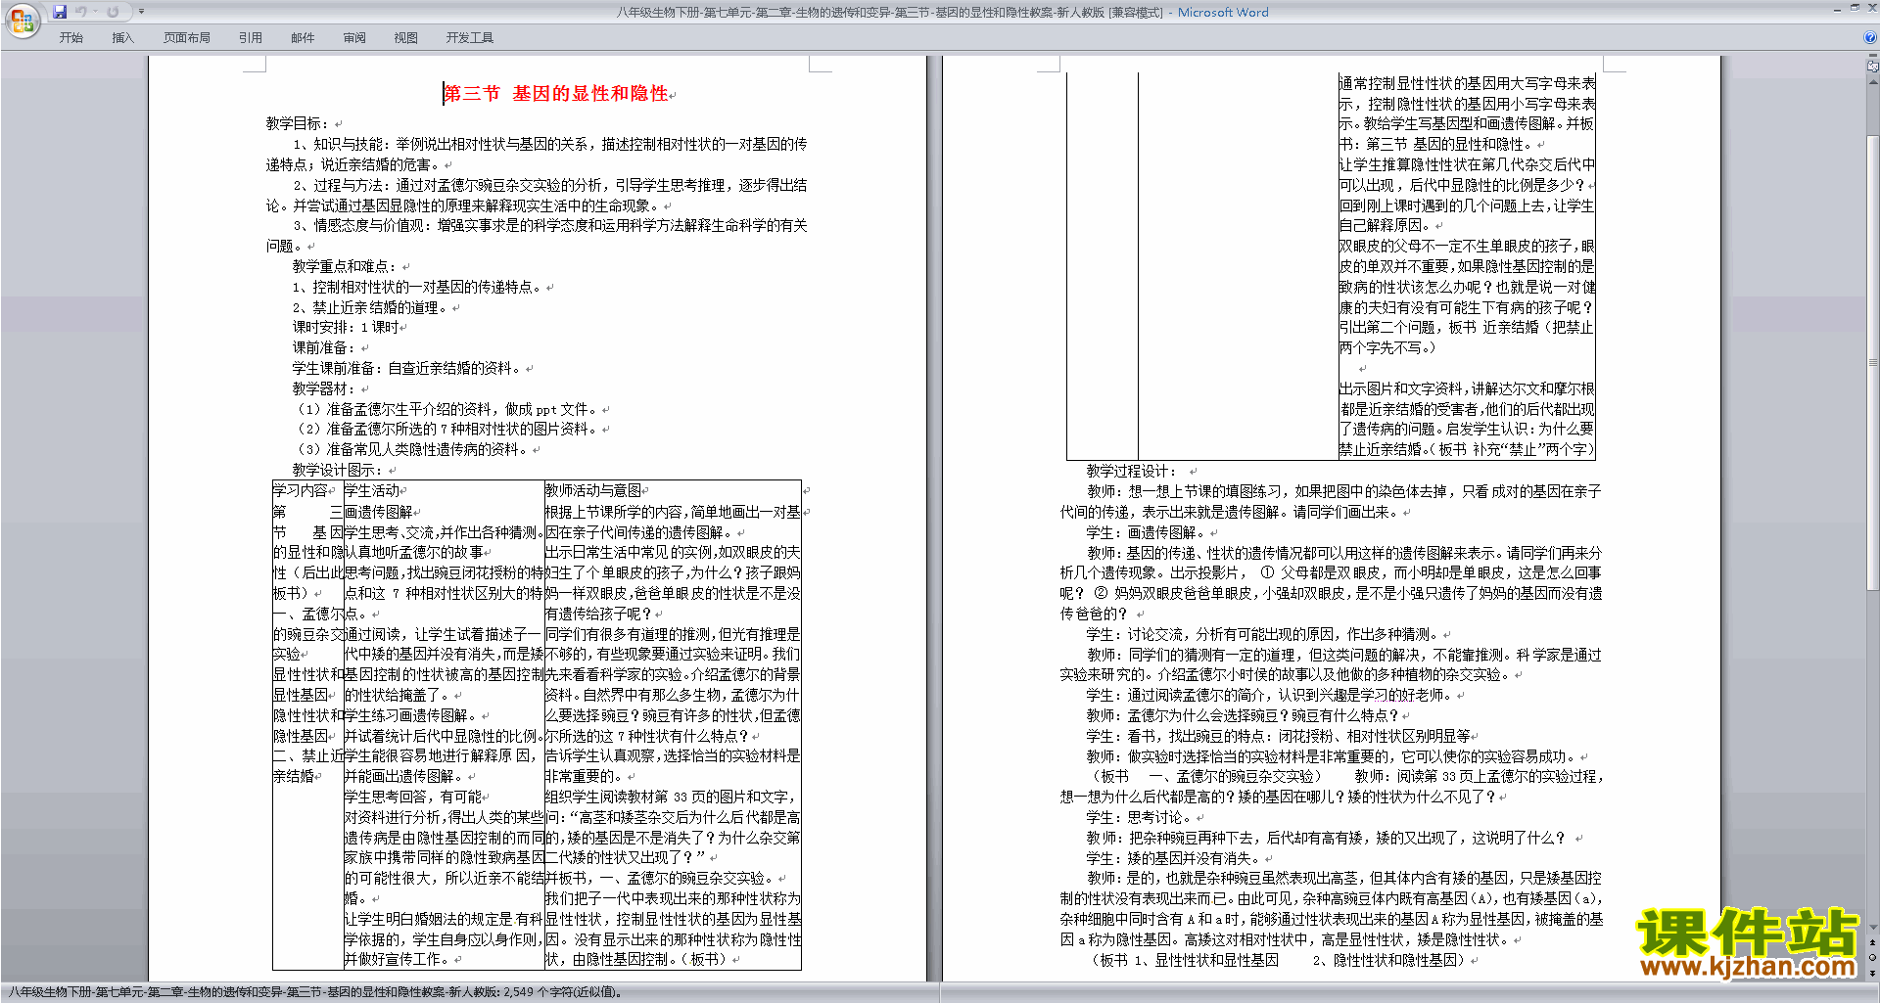Click the Redo icon in Quick Access Toolbar
The image size is (1880, 1003).
[x=113, y=12]
